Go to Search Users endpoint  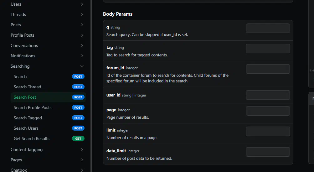tap(26, 128)
